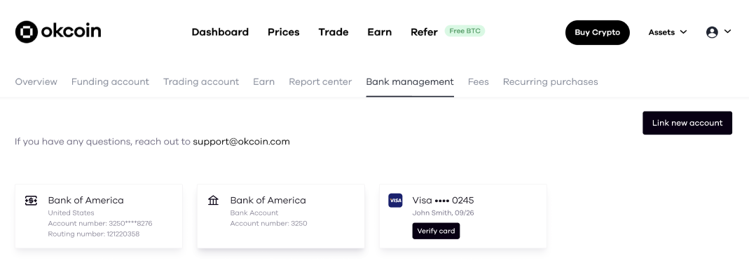Open the Report center tab
Viewport: 749px width, 268px height.
pyautogui.click(x=320, y=82)
